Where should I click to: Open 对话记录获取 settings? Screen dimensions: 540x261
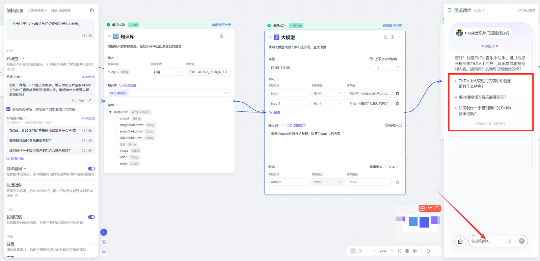[61, 10]
